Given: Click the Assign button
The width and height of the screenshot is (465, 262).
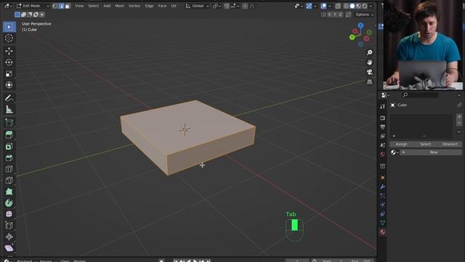Looking at the screenshot, I should click(402, 144).
